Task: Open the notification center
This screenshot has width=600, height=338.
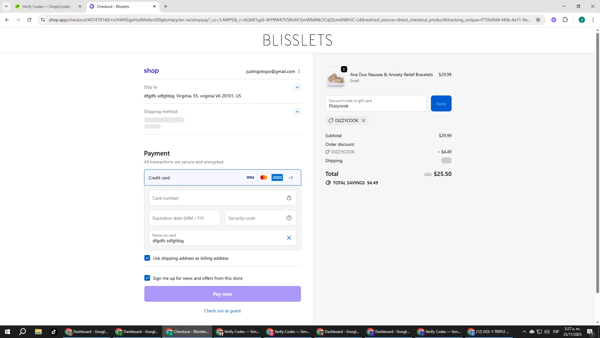Action: pos(590,332)
